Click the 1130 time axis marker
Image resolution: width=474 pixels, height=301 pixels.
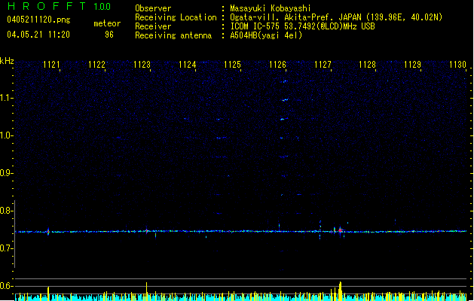point(457,64)
